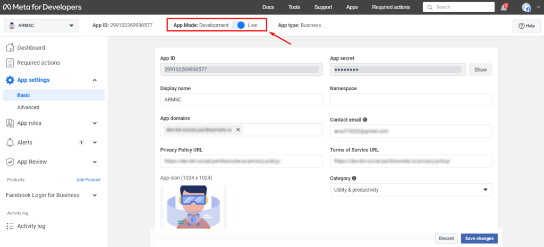Click the Category info icon
This screenshot has height=247, width=544.
click(354, 178)
